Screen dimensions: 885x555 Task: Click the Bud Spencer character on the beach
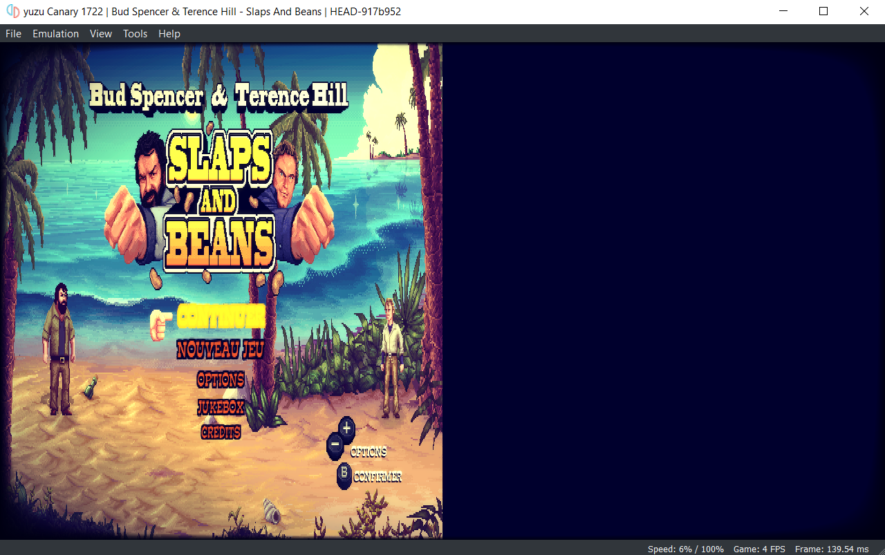click(x=61, y=350)
